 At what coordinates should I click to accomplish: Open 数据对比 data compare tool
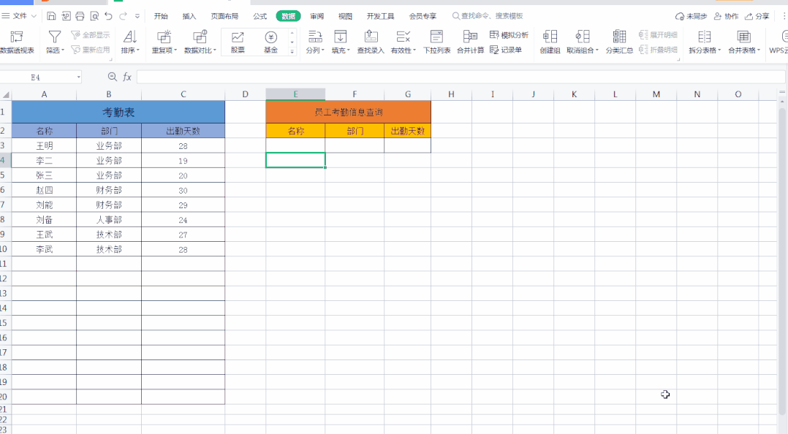pos(200,42)
